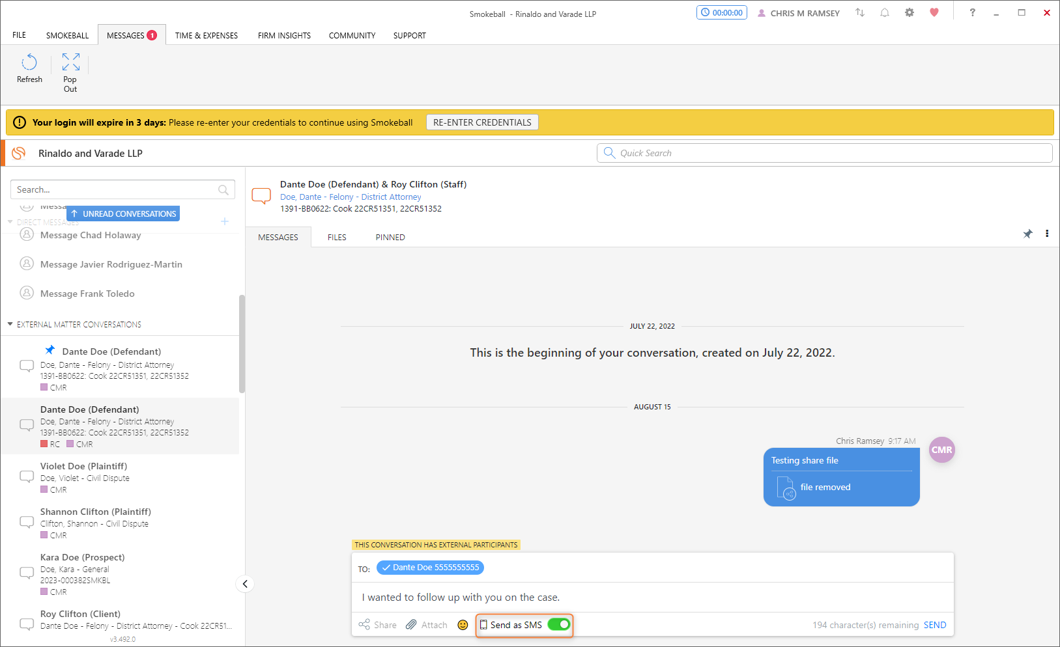Open Roy Clifton (Client) conversation

120,619
